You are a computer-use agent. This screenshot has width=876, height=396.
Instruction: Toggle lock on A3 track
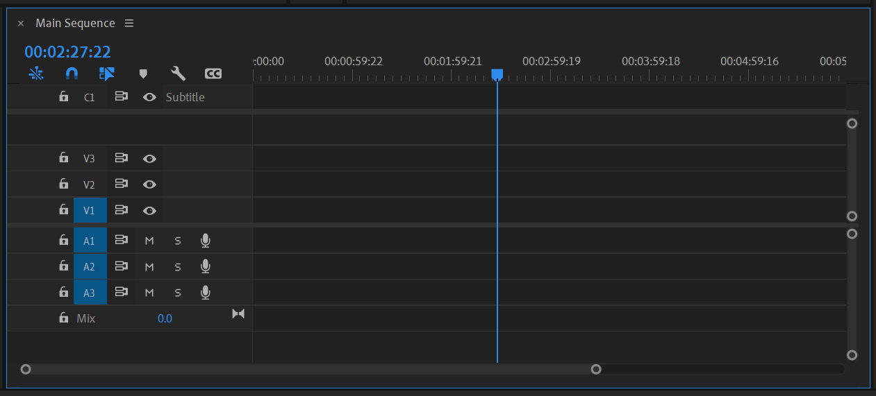click(64, 292)
